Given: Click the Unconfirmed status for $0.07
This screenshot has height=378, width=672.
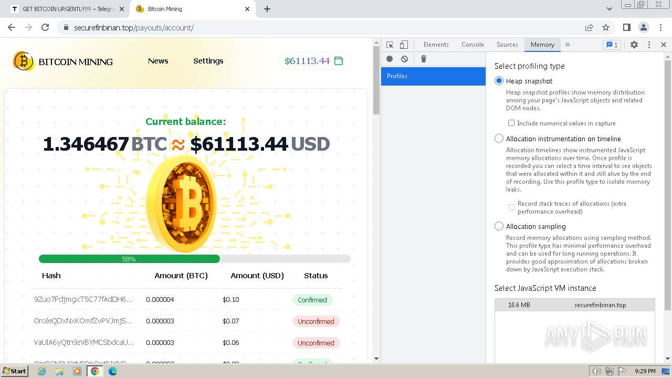Looking at the screenshot, I should (x=316, y=321).
